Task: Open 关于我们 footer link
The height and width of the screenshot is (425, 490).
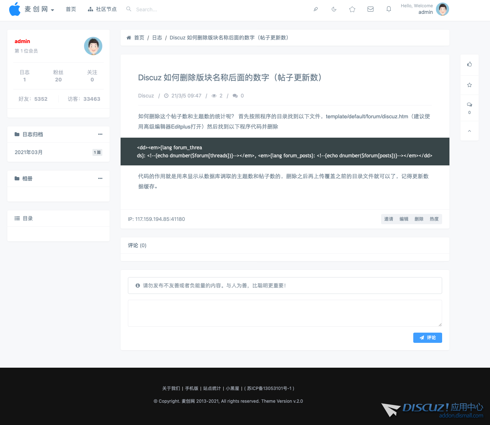Action: pyautogui.click(x=171, y=388)
